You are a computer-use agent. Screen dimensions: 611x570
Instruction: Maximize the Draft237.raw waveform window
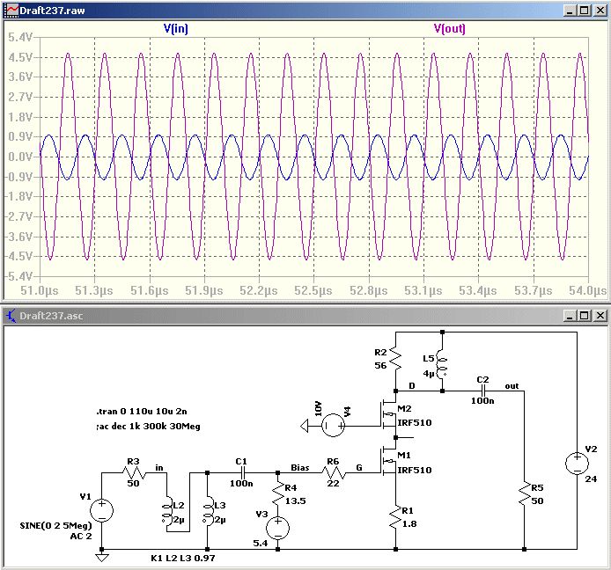tap(583, 11)
